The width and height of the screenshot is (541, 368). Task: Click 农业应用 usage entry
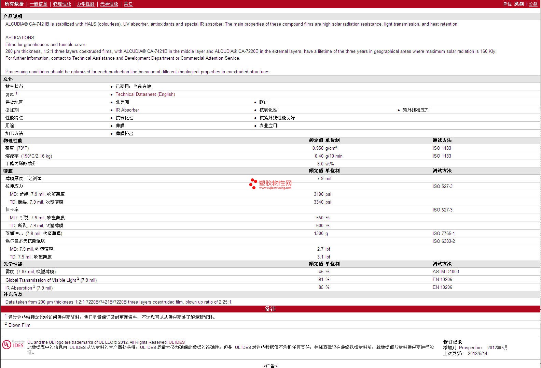[268, 126]
